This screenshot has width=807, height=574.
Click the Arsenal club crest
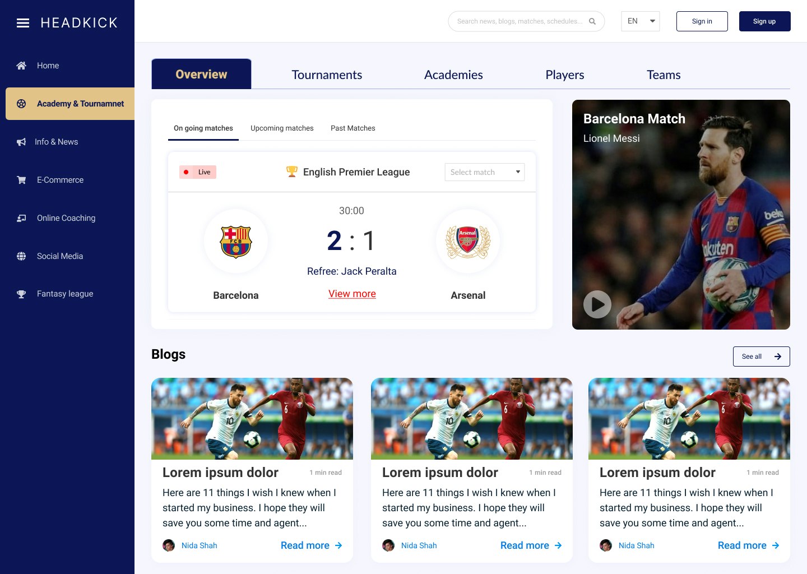point(468,242)
